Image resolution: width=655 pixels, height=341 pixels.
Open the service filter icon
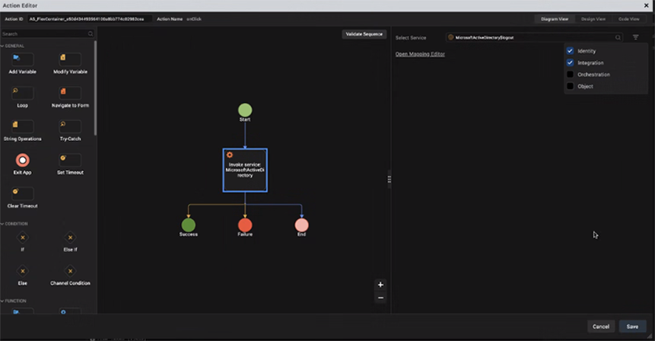click(636, 37)
